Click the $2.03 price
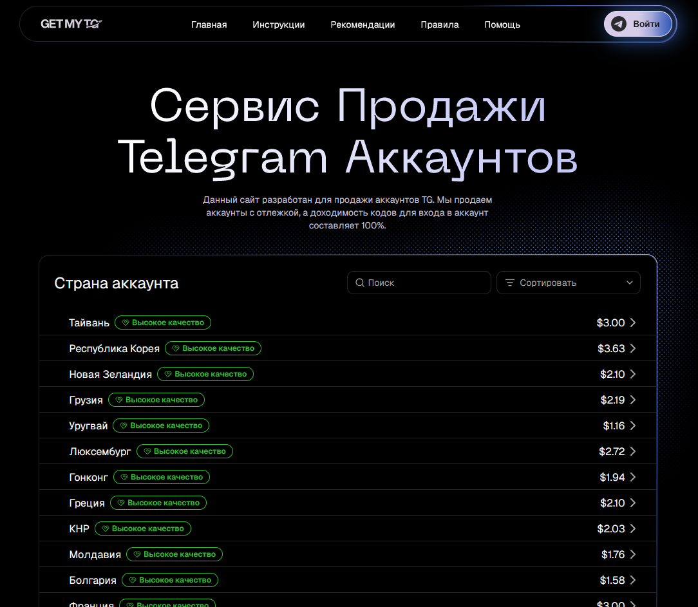Image resolution: width=698 pixels, height=607 pixels. (x=610, y=528)
